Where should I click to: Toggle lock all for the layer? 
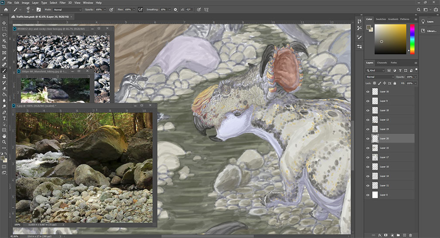click(x=395, y=83)
